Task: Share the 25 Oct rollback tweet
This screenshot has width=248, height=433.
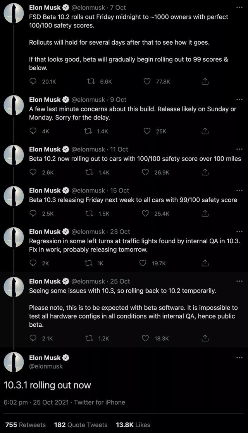Action: [x=205, y=338]
